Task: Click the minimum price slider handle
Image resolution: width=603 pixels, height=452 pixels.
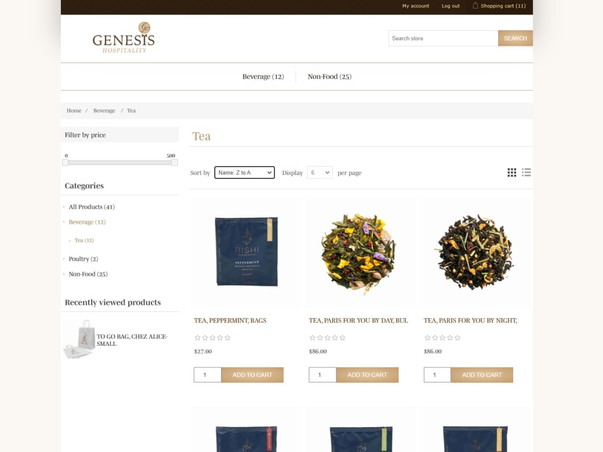Action: coord(65,162)
